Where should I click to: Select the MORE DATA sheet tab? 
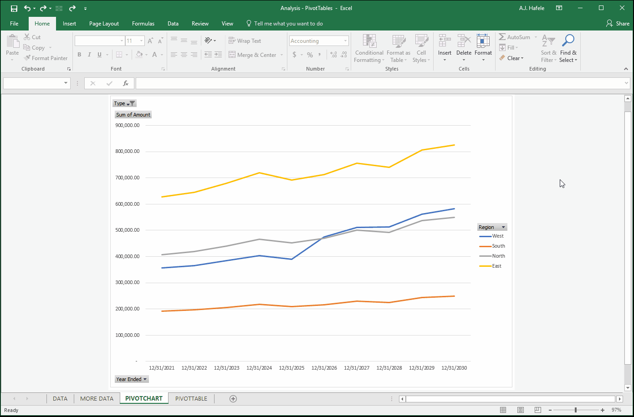97,398
